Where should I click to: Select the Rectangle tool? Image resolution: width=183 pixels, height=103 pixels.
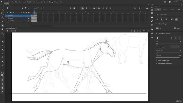point(2,33)
